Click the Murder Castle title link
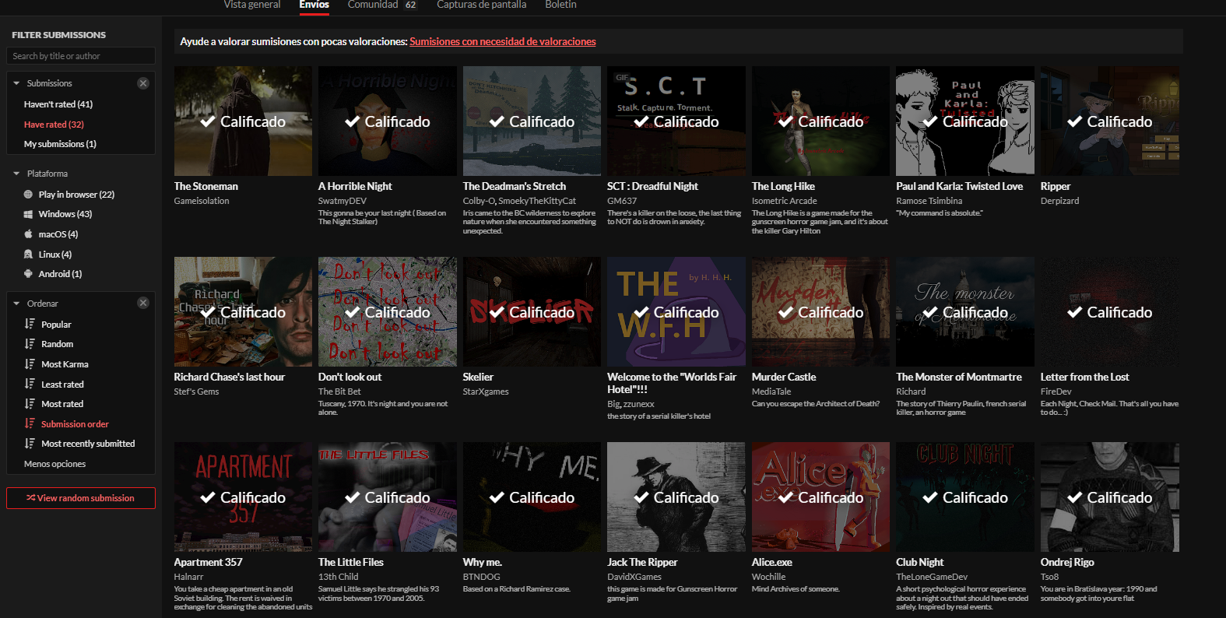Image resolution: width=1226 pixels, height=618 pixels. (x=784, y=377)
